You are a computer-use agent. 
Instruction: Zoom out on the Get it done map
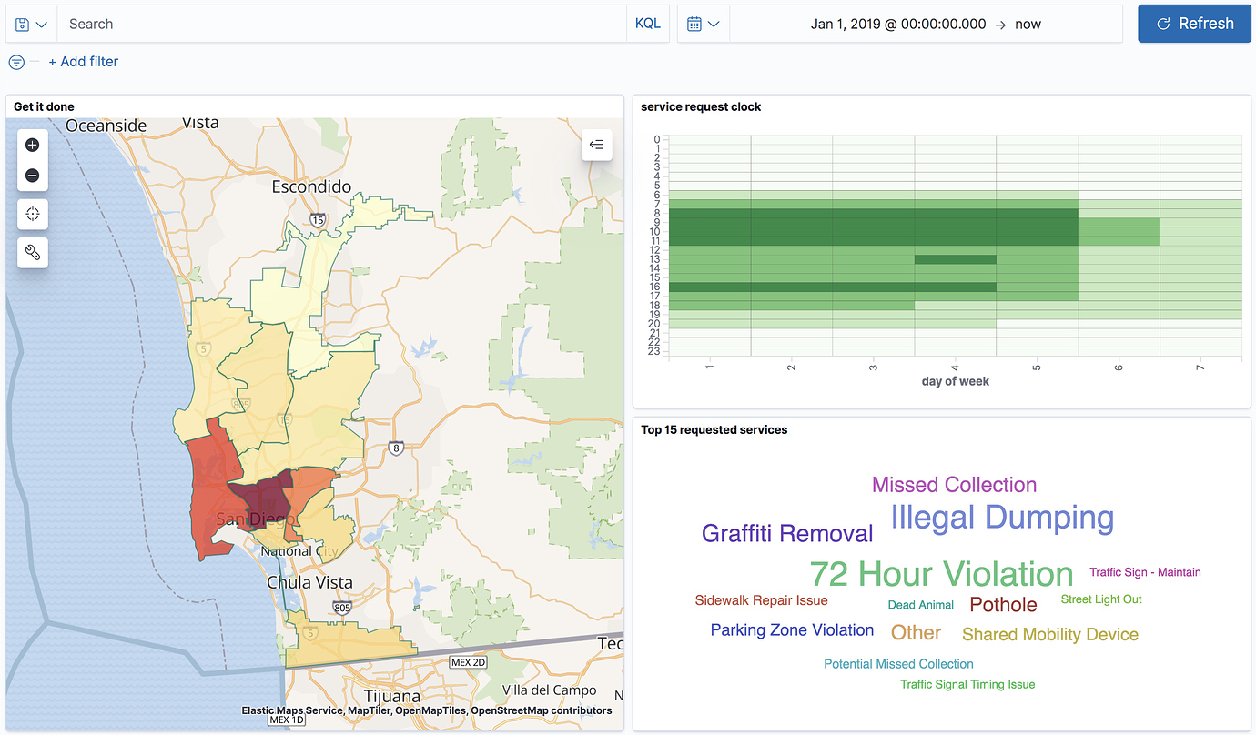[x=32, y=175]
